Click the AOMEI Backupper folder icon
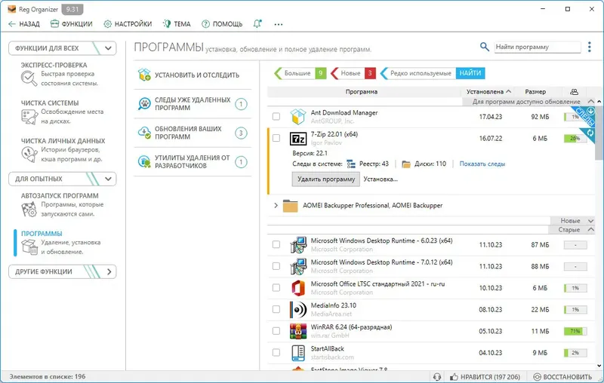This screenshot has width=604, height=383. [290, 206]
